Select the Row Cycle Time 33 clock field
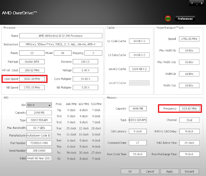 coord(138,154)
